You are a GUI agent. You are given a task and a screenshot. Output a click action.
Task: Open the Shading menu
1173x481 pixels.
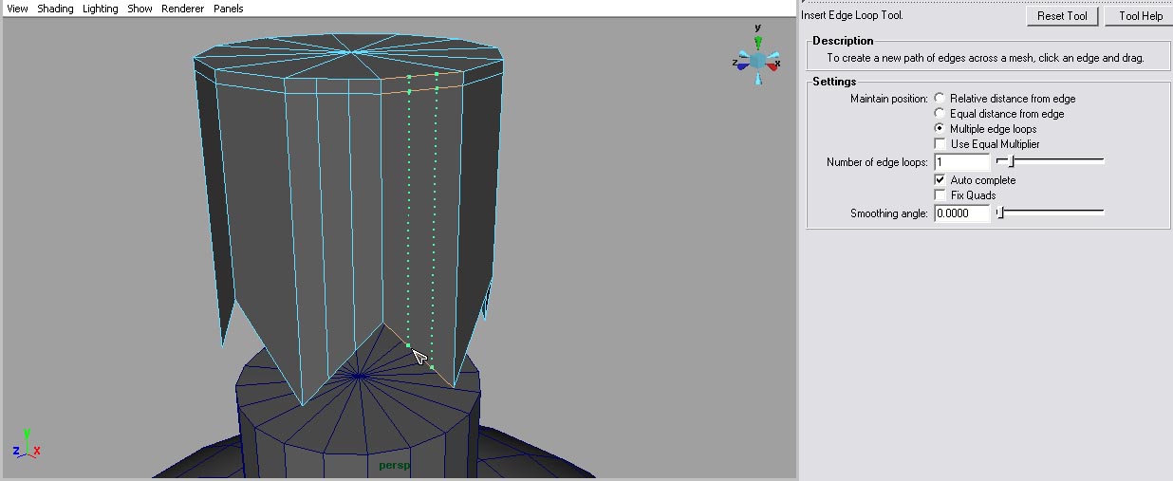coord(55,9)
